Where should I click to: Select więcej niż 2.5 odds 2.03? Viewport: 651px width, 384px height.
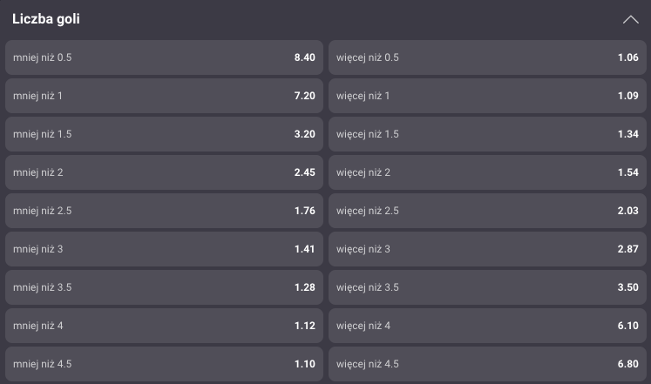(487, 211)
